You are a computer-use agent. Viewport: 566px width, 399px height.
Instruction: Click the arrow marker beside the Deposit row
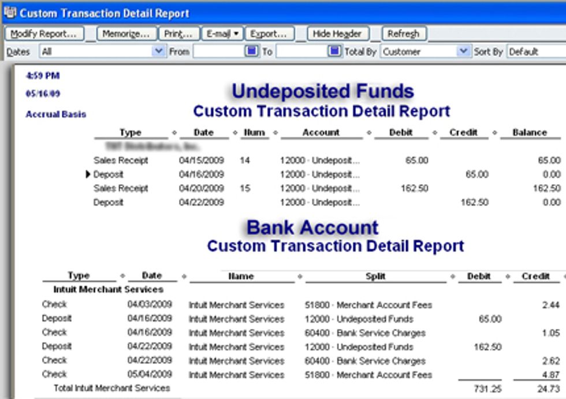[x=87, y=174]
